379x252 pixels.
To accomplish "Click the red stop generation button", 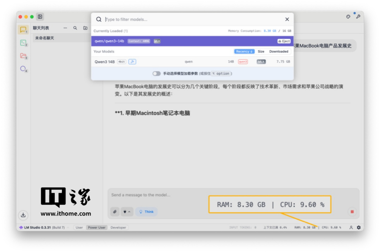I will (352, 212).
